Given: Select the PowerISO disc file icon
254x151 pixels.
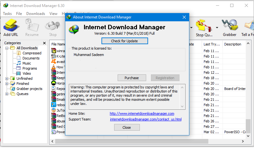Looking at the screenshot, I should (x=54, y=132).
